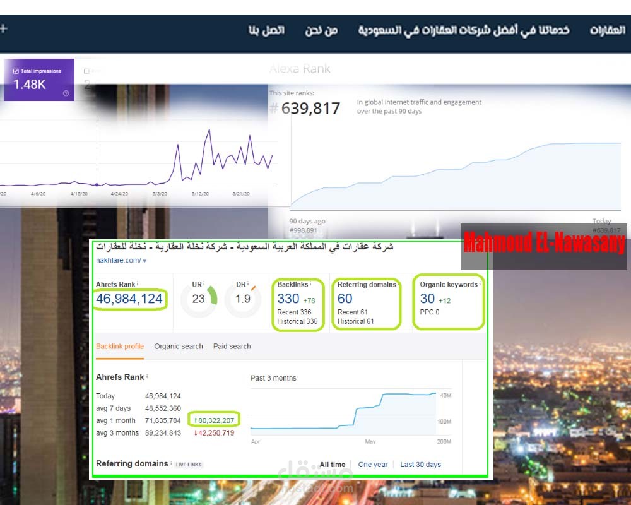Toggle the Total impressions checkbox
631x505 pixels.
16,71
